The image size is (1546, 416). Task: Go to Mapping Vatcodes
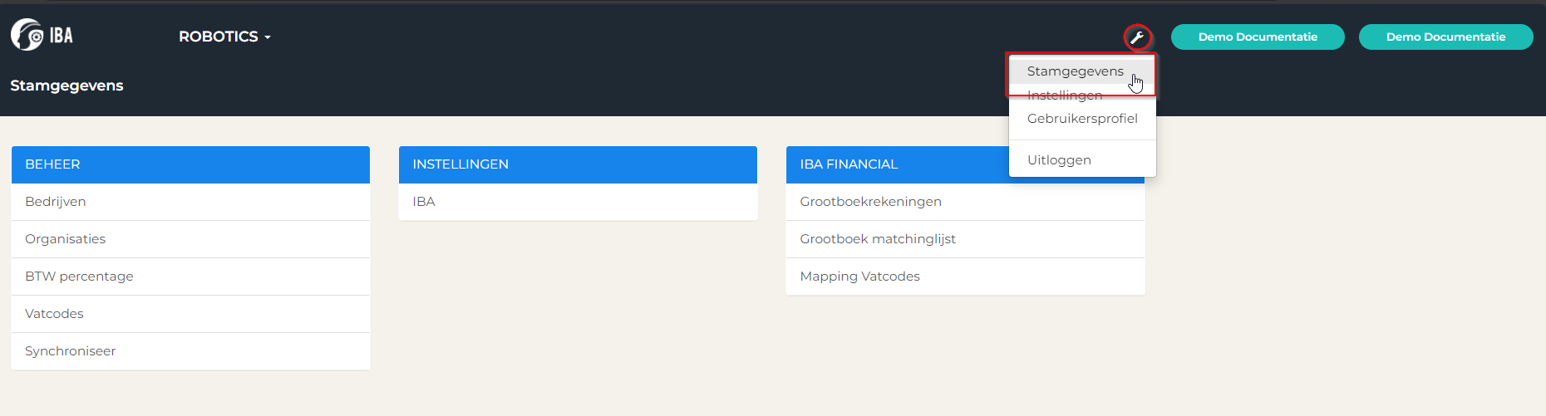(965, 277)
